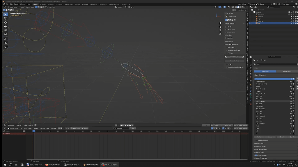Screen dimensions: 298x167
Task: Toggle Camera visibility in outliner
Action: point(293,17)
